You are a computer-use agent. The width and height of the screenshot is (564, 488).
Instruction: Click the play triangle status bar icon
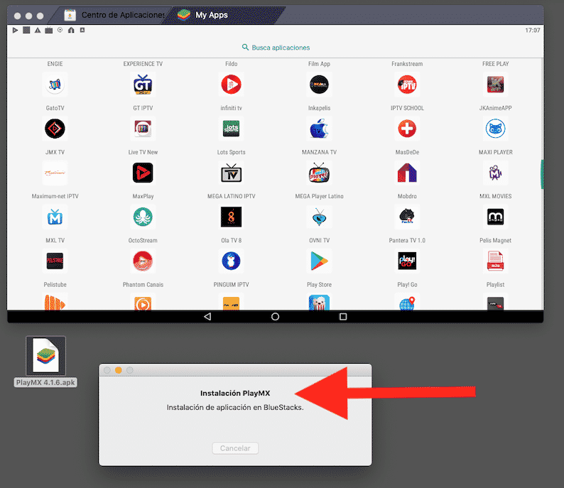pos(15,31)
